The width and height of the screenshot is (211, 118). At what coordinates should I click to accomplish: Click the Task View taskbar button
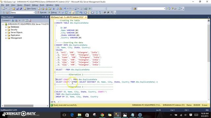point(64,115)
